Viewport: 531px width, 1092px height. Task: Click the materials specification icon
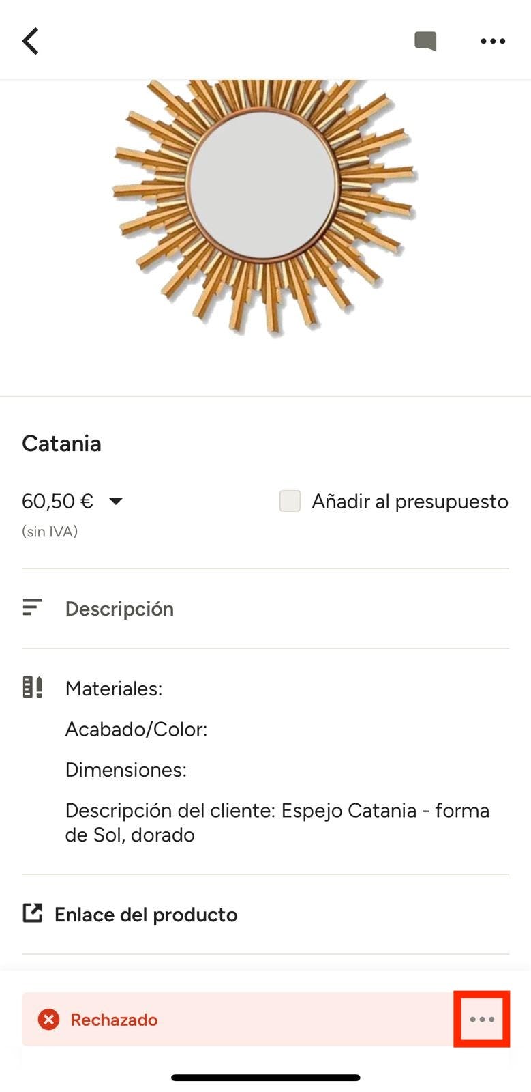[x=32, y=687]
